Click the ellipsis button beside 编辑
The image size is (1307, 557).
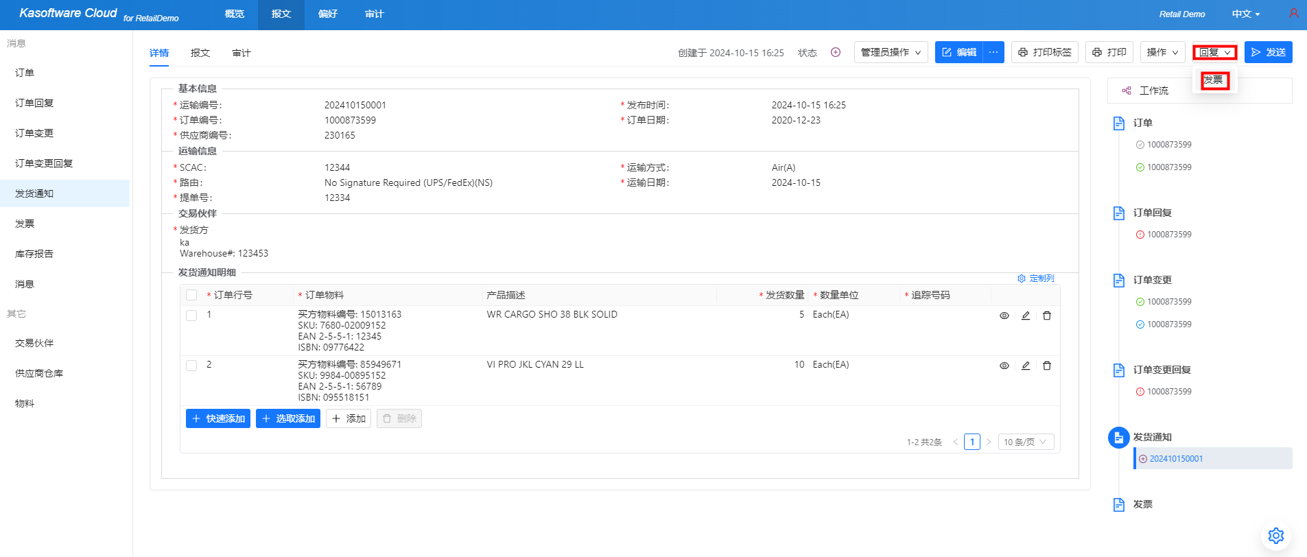coord(993,52)
